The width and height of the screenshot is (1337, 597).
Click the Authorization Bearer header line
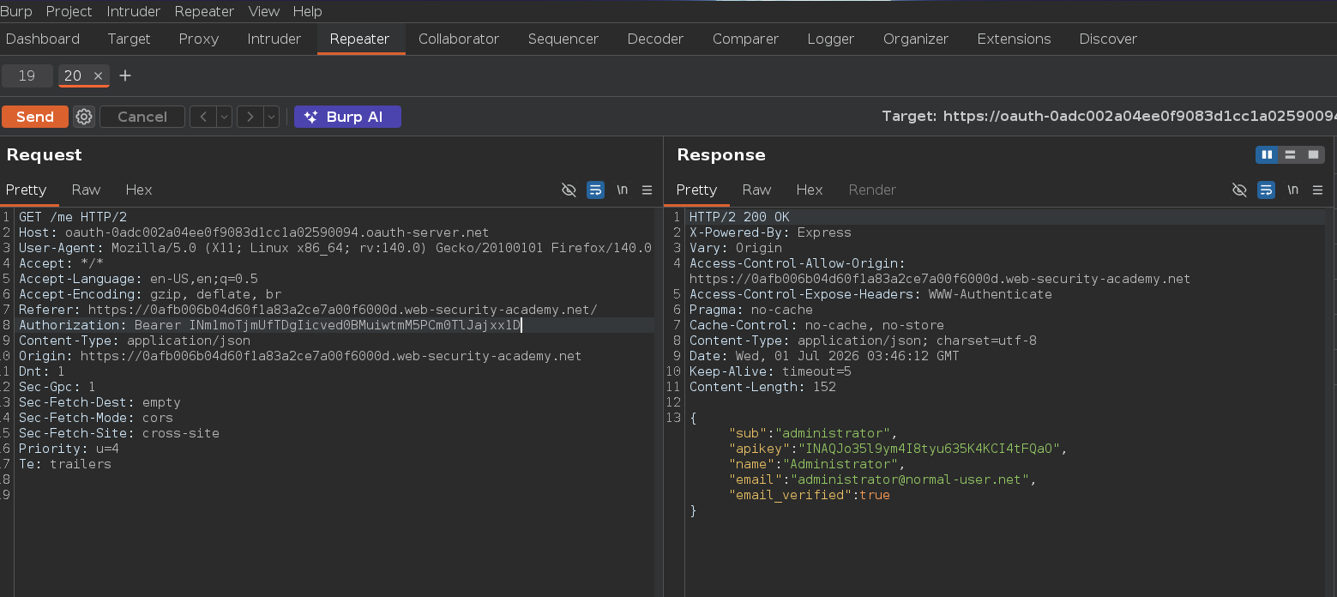(x=270, y=325)
